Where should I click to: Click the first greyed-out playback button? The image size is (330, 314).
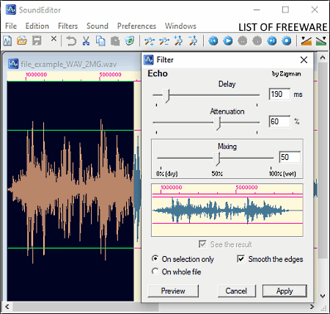click(243, 41)
